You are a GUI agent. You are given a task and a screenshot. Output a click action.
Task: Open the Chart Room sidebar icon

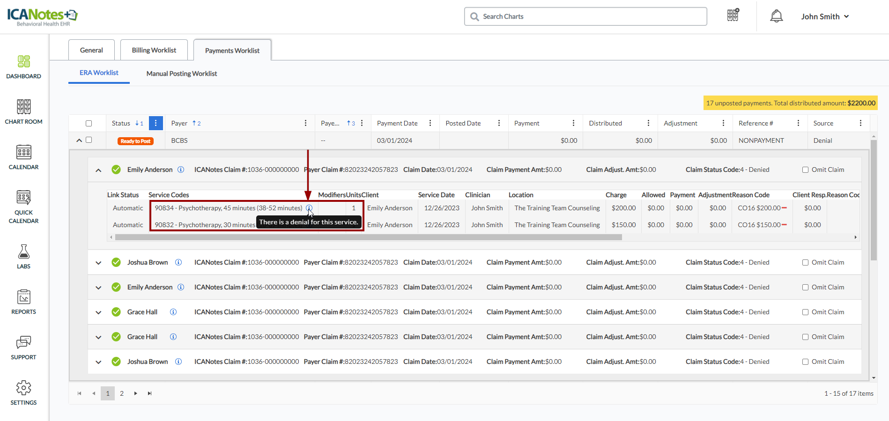tap(23, 107)
